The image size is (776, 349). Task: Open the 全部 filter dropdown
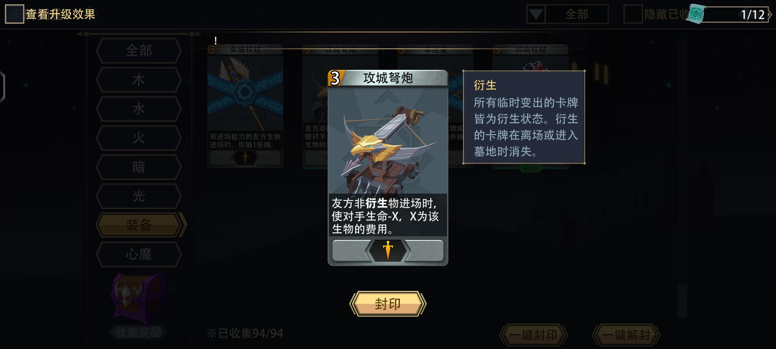(576, 14)
